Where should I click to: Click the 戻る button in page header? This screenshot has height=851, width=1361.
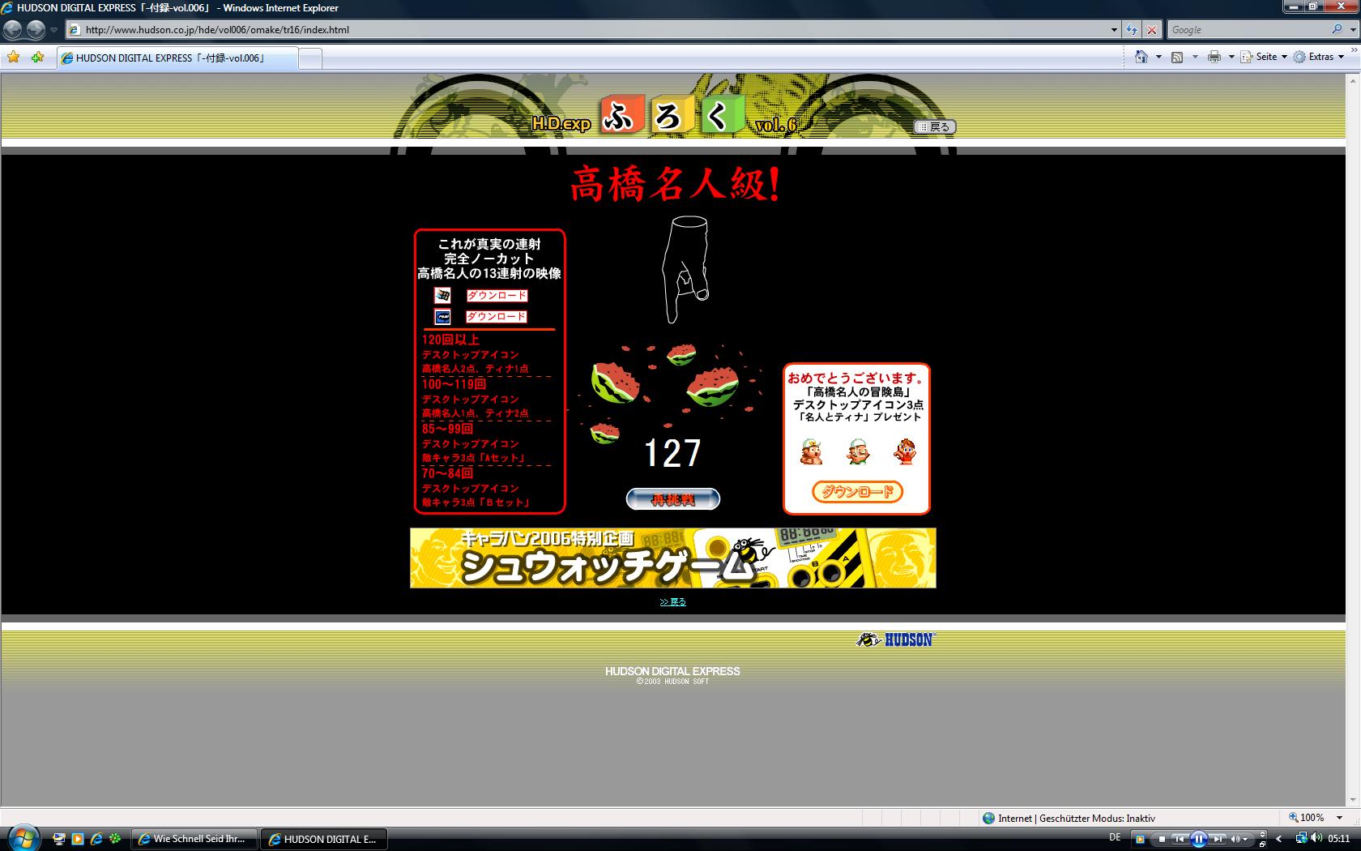(935, 127)
